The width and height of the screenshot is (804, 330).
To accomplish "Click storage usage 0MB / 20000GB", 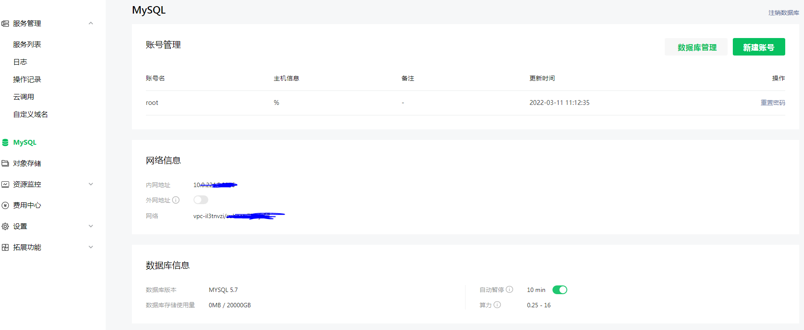I will click(x=230, y=305).
